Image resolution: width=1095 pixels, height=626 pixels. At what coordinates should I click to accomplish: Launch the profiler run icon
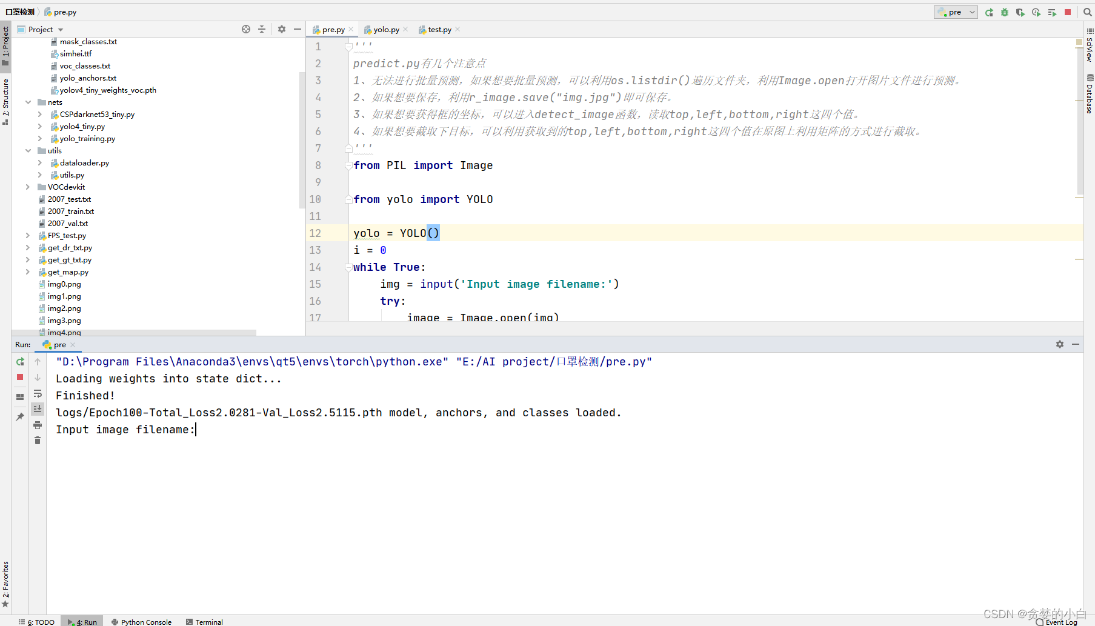(1036, 12)
